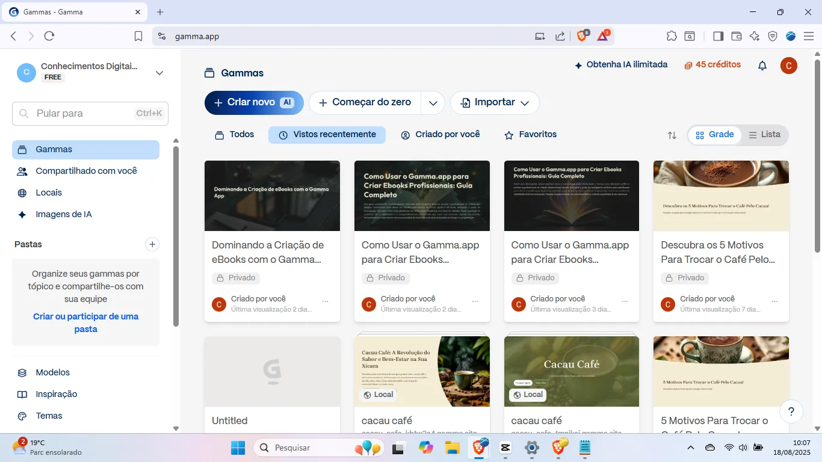Add a new folder with Pastas plus icon
Viewport: 822px width, 462px height.
click(x=152, y=244)
